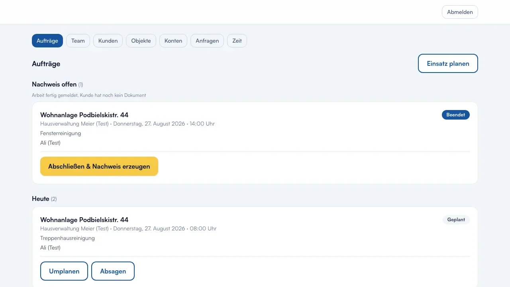Click the Hausverwaltung Meier line with 08:00 Uhr
Screen dimensions: 510x287
[x=128, y=228]
